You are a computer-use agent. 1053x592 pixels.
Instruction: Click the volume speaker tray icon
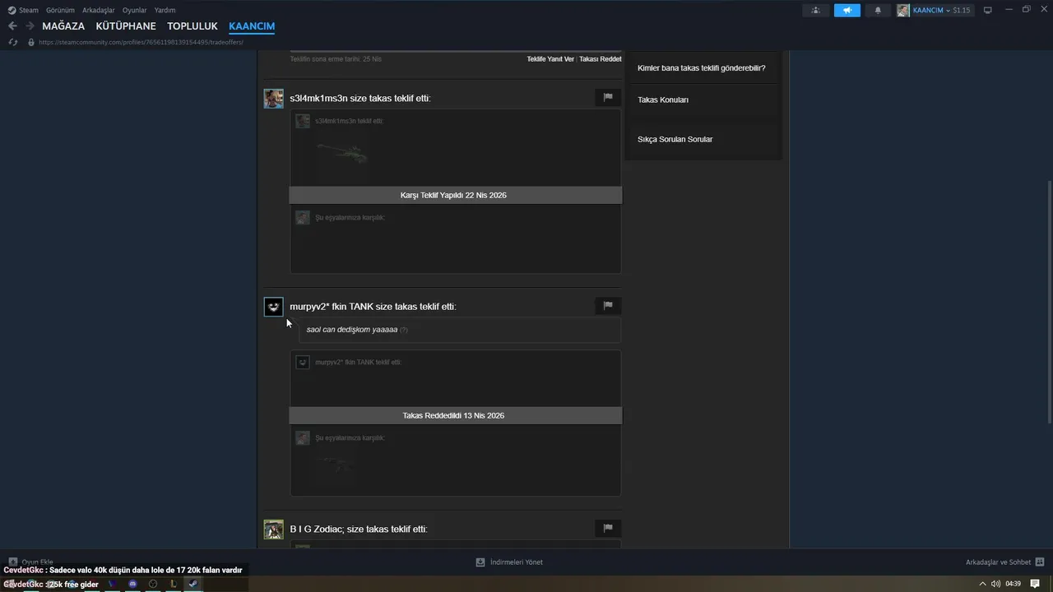coord(995,584)
